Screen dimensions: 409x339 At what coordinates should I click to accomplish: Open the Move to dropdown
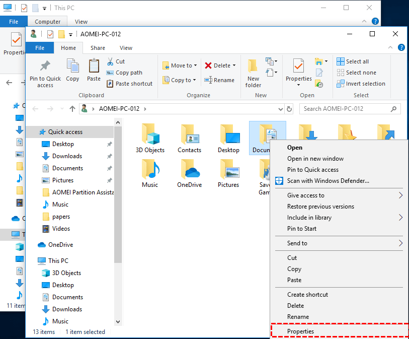pyautogui.click(x=179, y=65)
